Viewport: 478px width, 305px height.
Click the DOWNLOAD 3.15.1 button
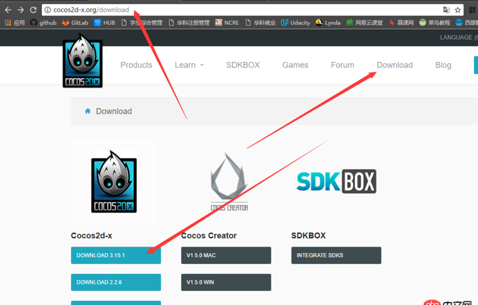pyautogui.click(x=116, y=255)
